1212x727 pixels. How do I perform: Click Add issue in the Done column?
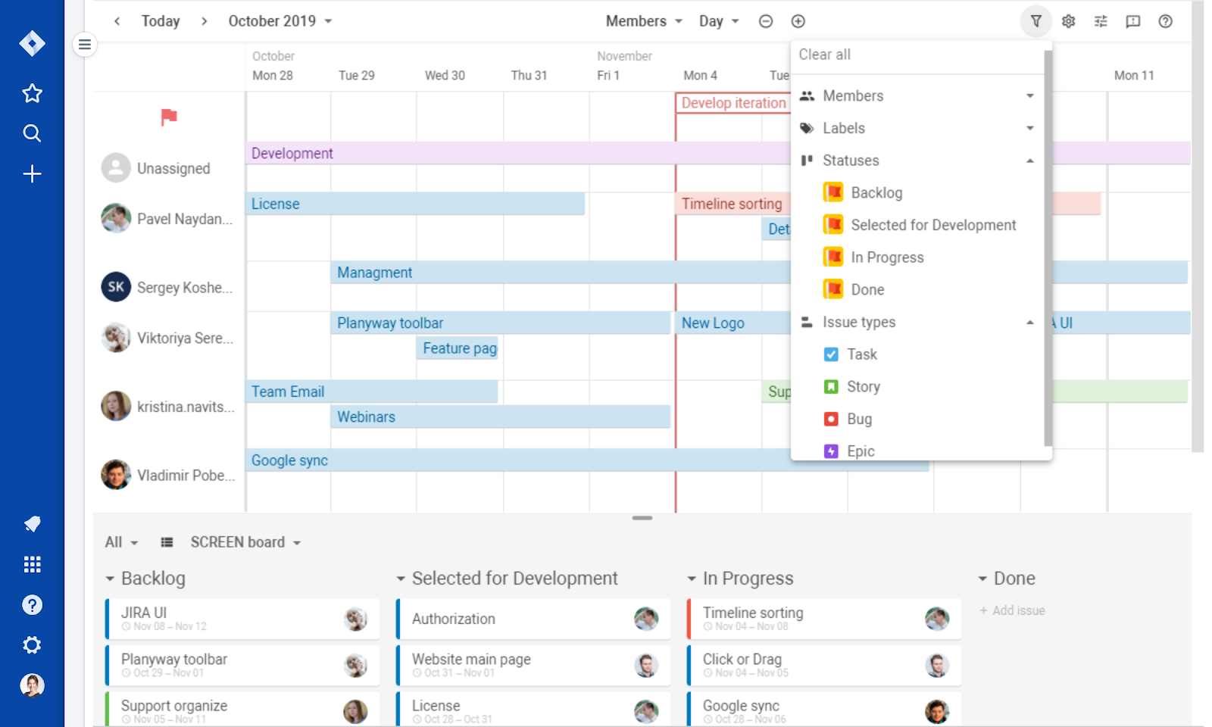click(x=1013, y=610)
